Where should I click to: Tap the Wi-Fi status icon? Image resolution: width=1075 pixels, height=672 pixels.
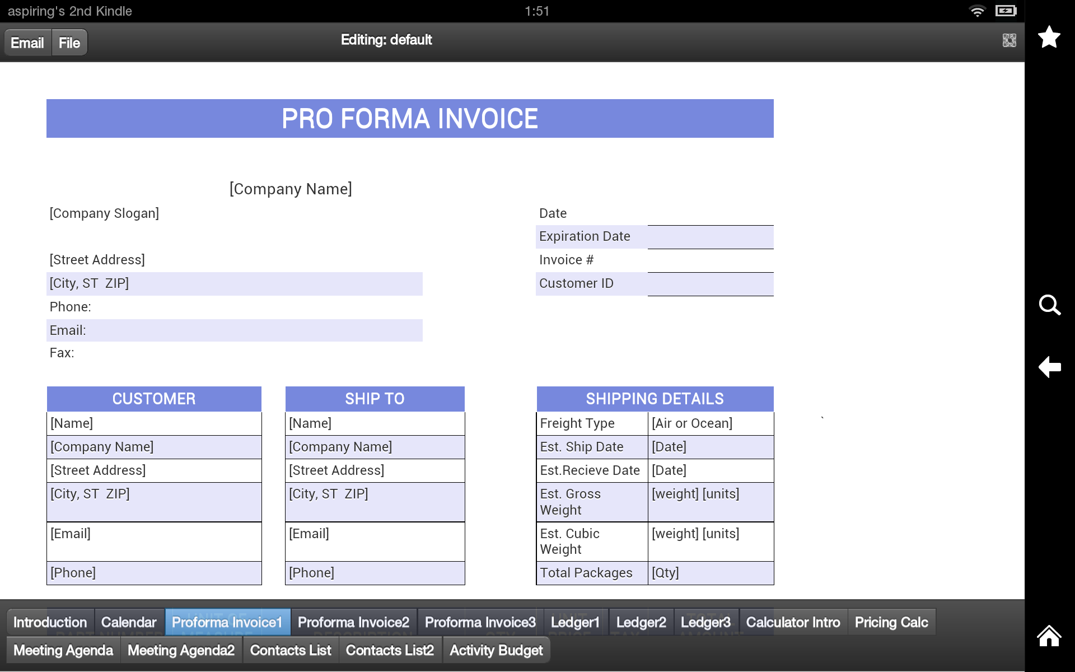point(978,10)
